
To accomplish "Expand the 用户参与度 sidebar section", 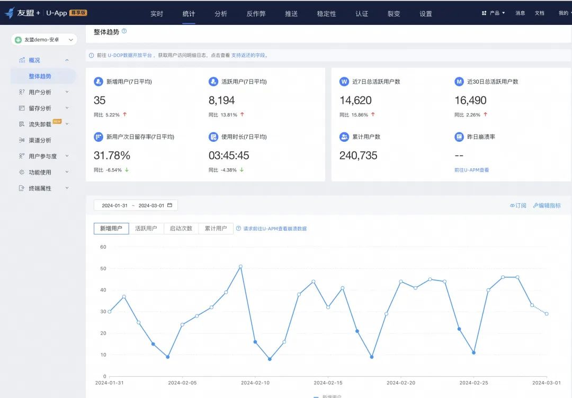I will pyautogui.click(x=67, y=156).
